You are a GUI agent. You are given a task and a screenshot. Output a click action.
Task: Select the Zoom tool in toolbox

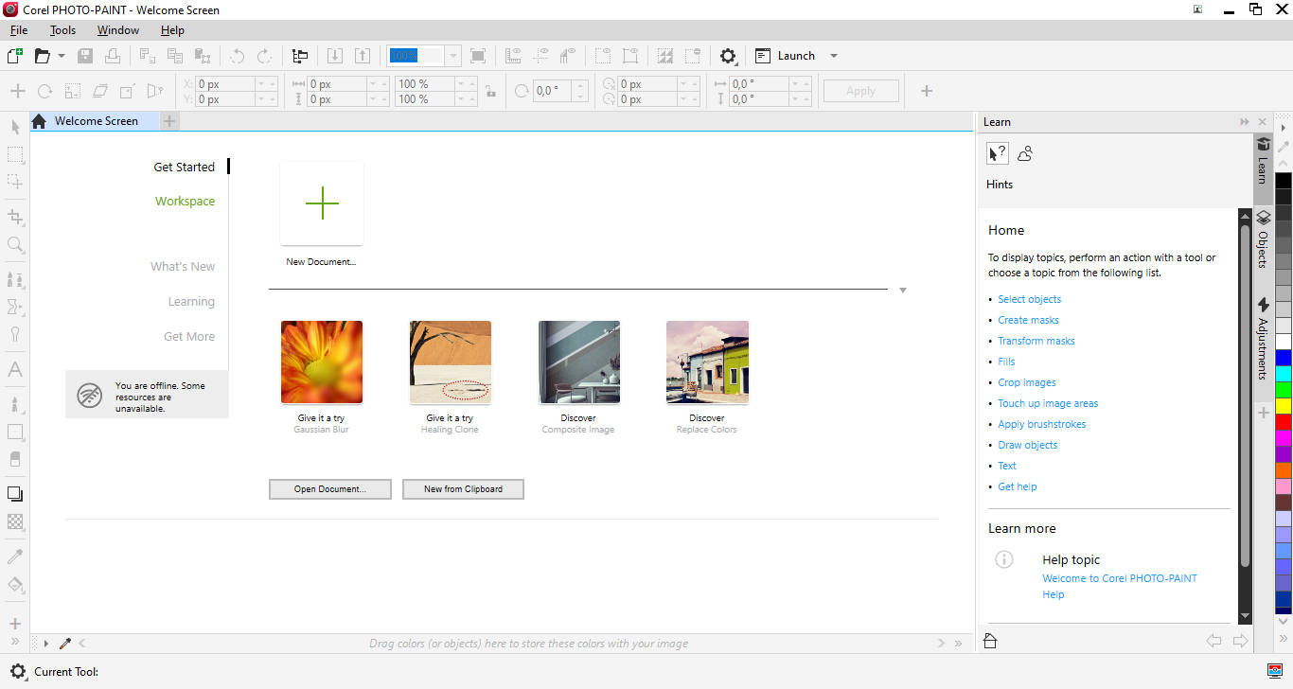coord(15,245)
